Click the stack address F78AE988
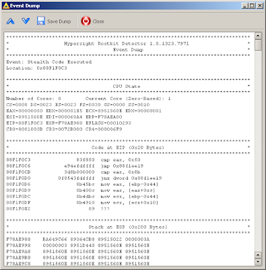The image size is (266, 270). pyautogui.click(x=18, y=239)
